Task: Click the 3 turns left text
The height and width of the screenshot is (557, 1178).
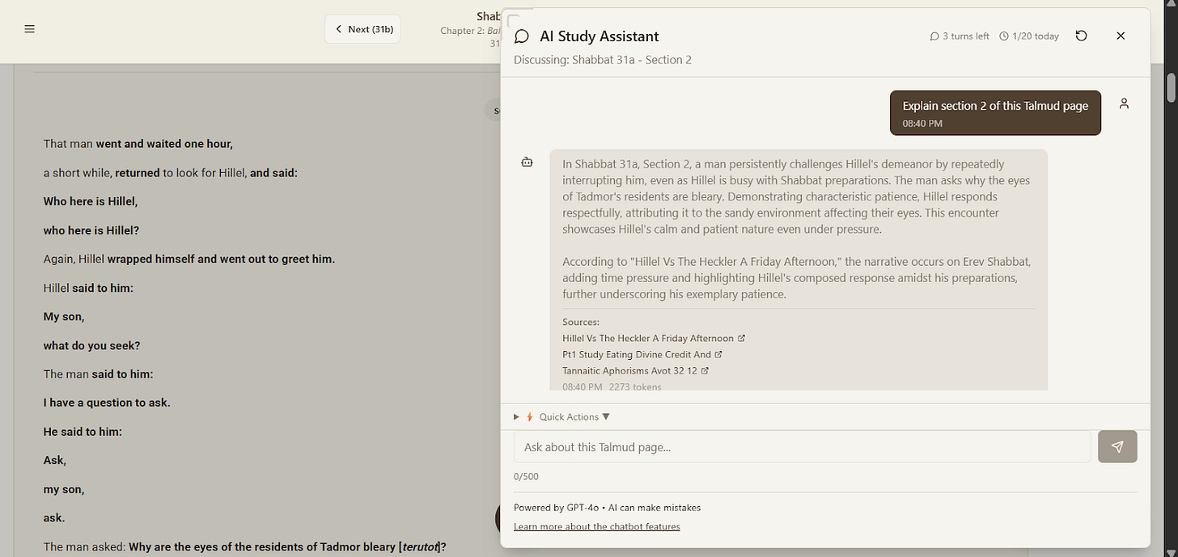Action: (x=966, y=36)
